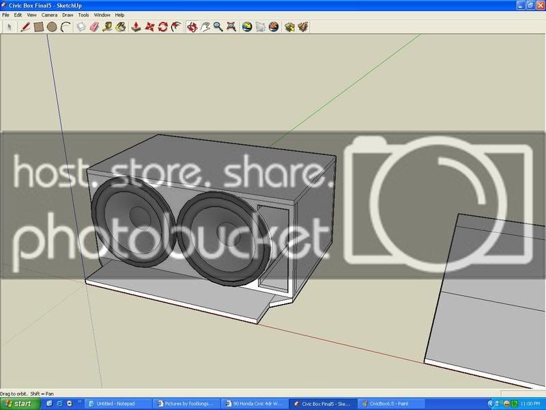The width and height of the screenshot is (546, 410).
Task: Click the right subwoofer in the model
Action: coord(225,238)
